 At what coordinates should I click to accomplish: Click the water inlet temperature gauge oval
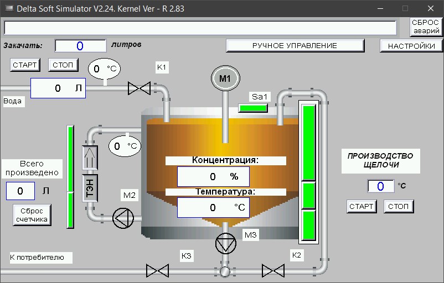pos(104,69)
